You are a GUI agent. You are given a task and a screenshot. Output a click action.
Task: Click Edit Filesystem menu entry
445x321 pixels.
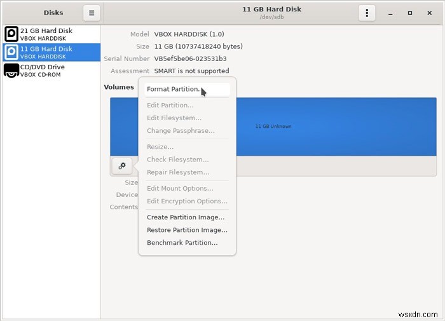(x=187, y=118)
